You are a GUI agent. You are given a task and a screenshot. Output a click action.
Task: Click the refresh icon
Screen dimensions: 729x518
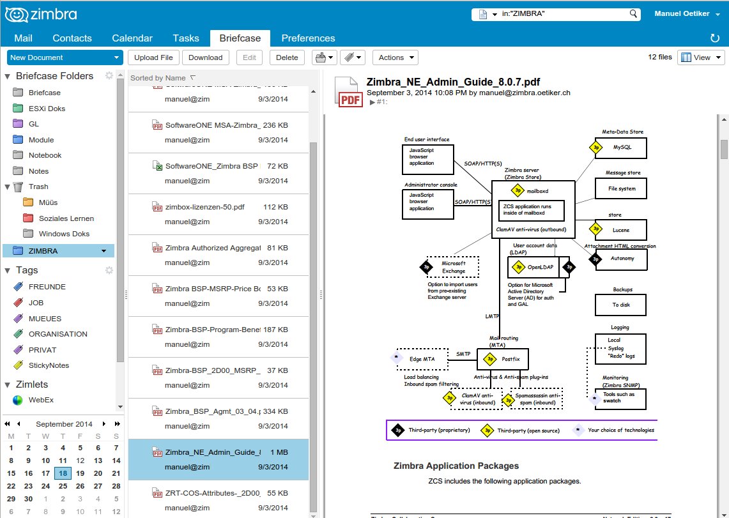tap(714, 38)
